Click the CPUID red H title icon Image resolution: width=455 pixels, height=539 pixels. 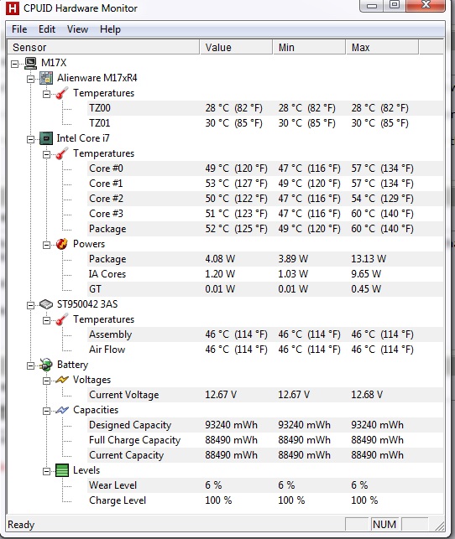pyautogui.click(x=13, y=8)
